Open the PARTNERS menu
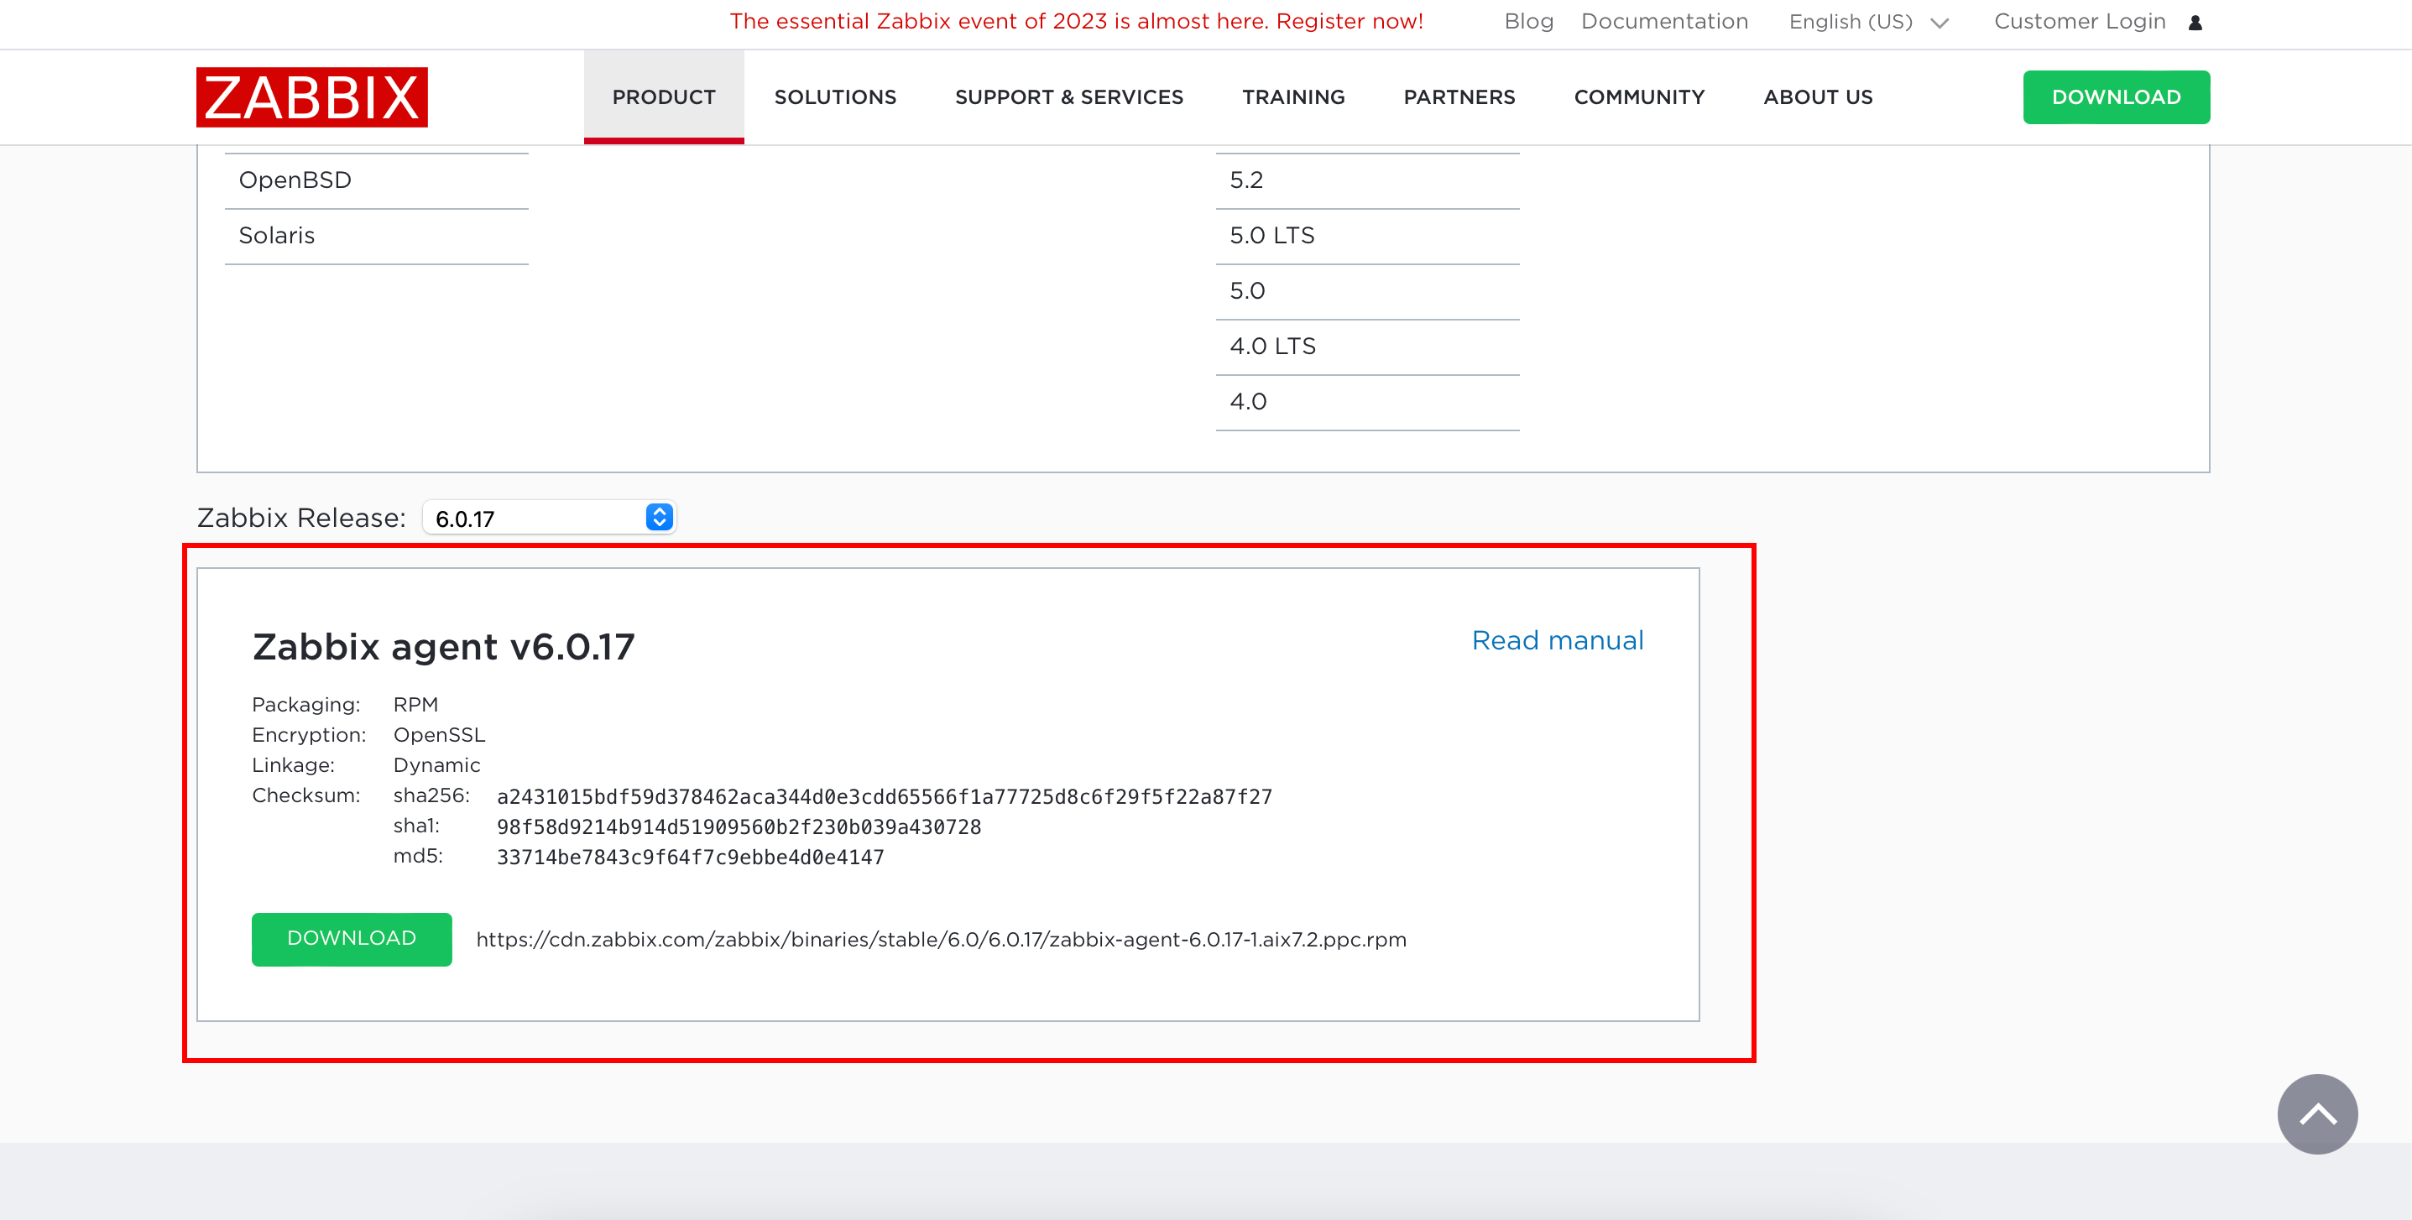 click(x=1459, y=97)
